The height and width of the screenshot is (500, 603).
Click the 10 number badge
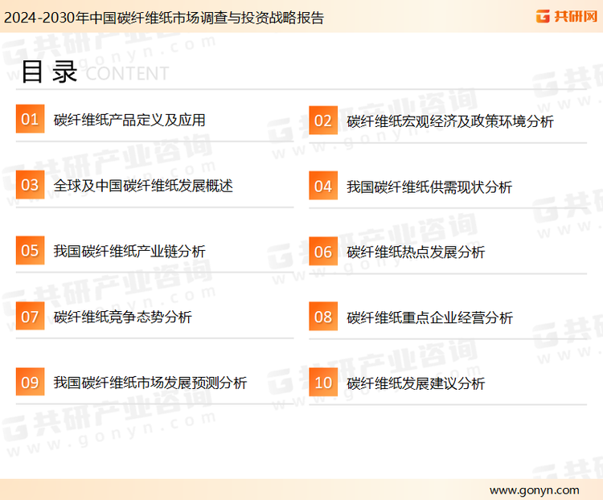click(x=323, y=383)
